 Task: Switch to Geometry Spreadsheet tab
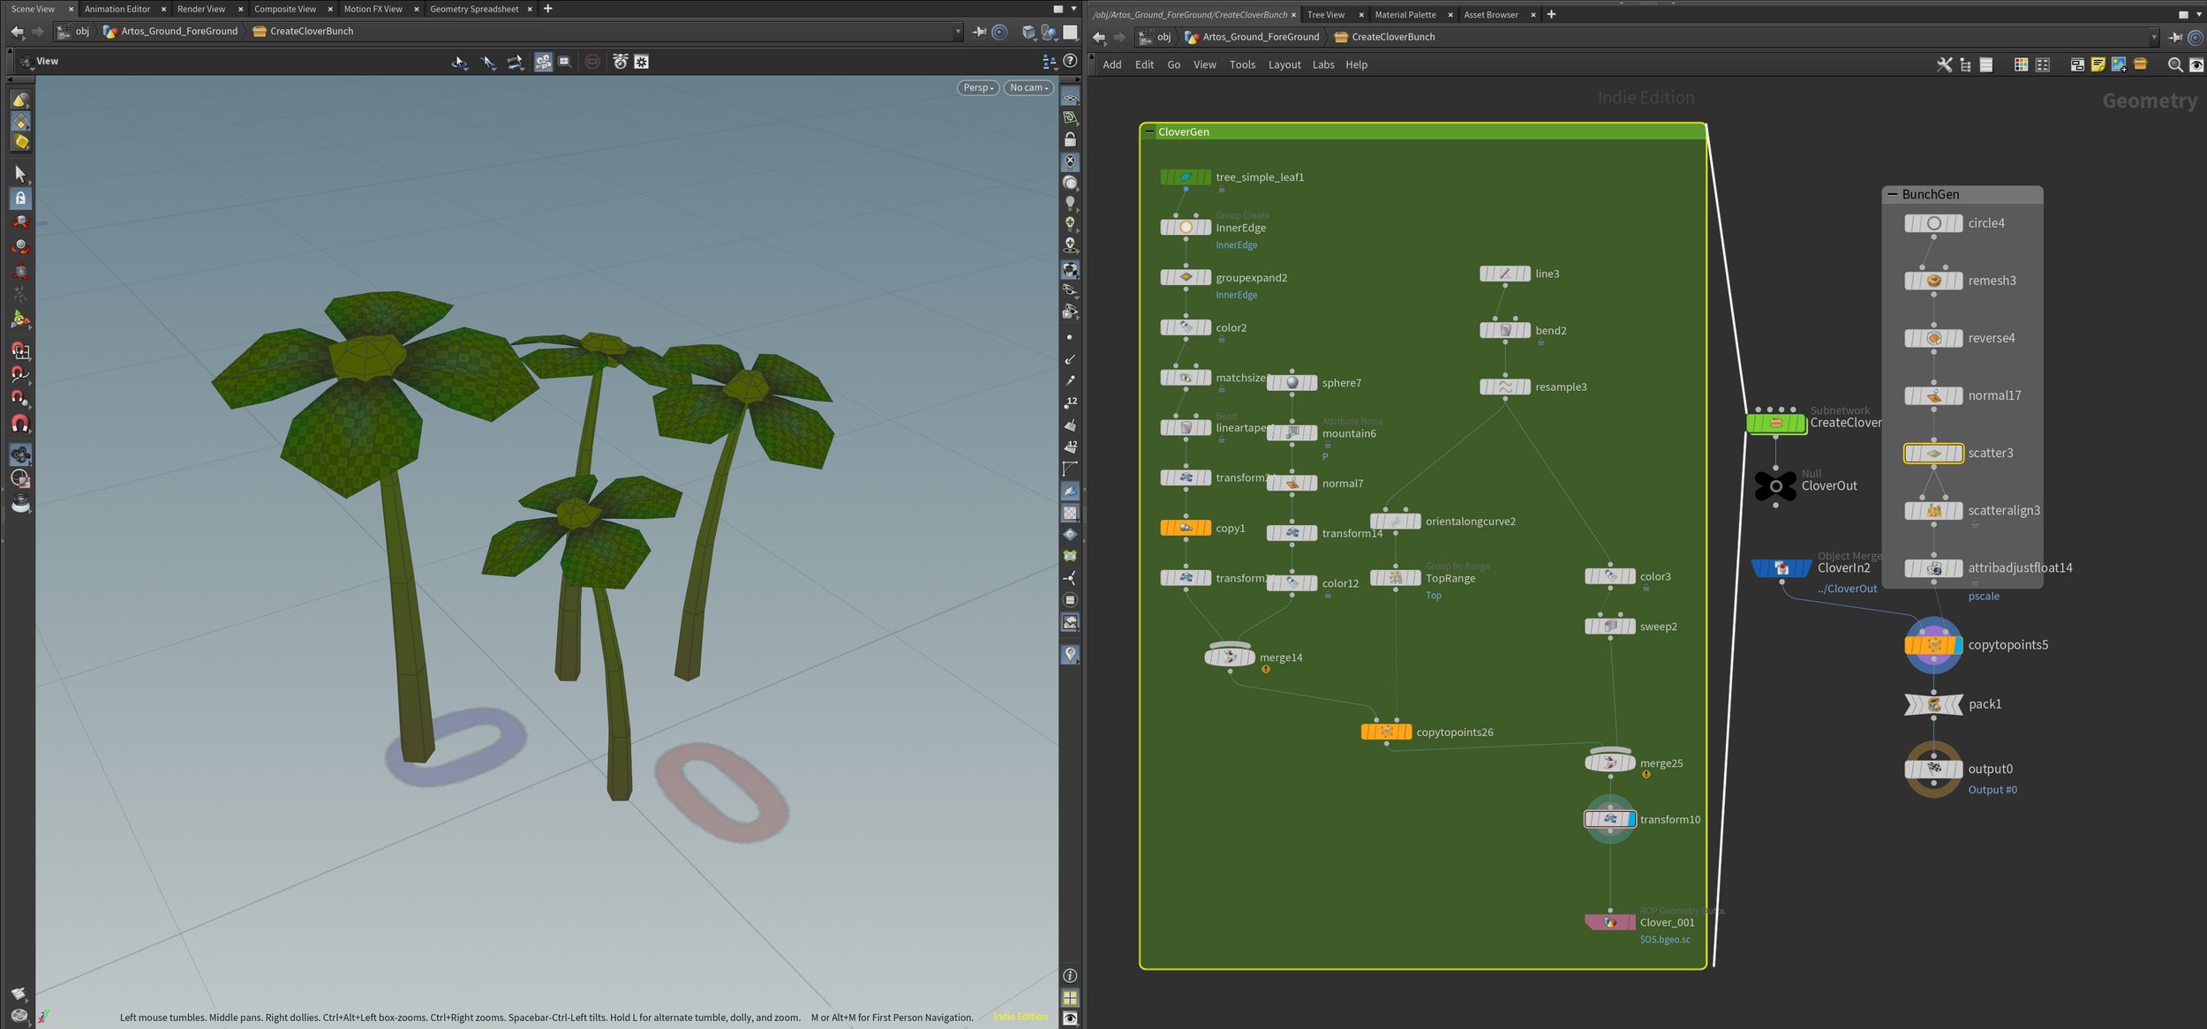(474, 9)
